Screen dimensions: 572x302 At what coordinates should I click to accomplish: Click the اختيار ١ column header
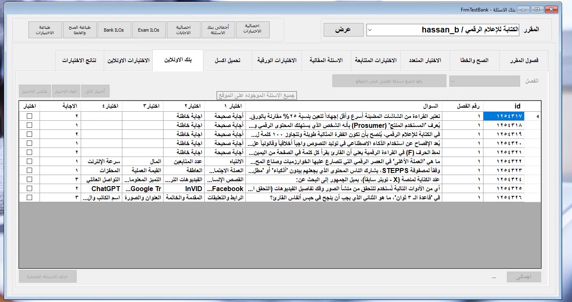(225, 106)
